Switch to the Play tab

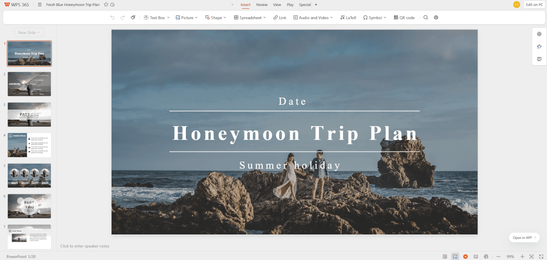[290, 5]
